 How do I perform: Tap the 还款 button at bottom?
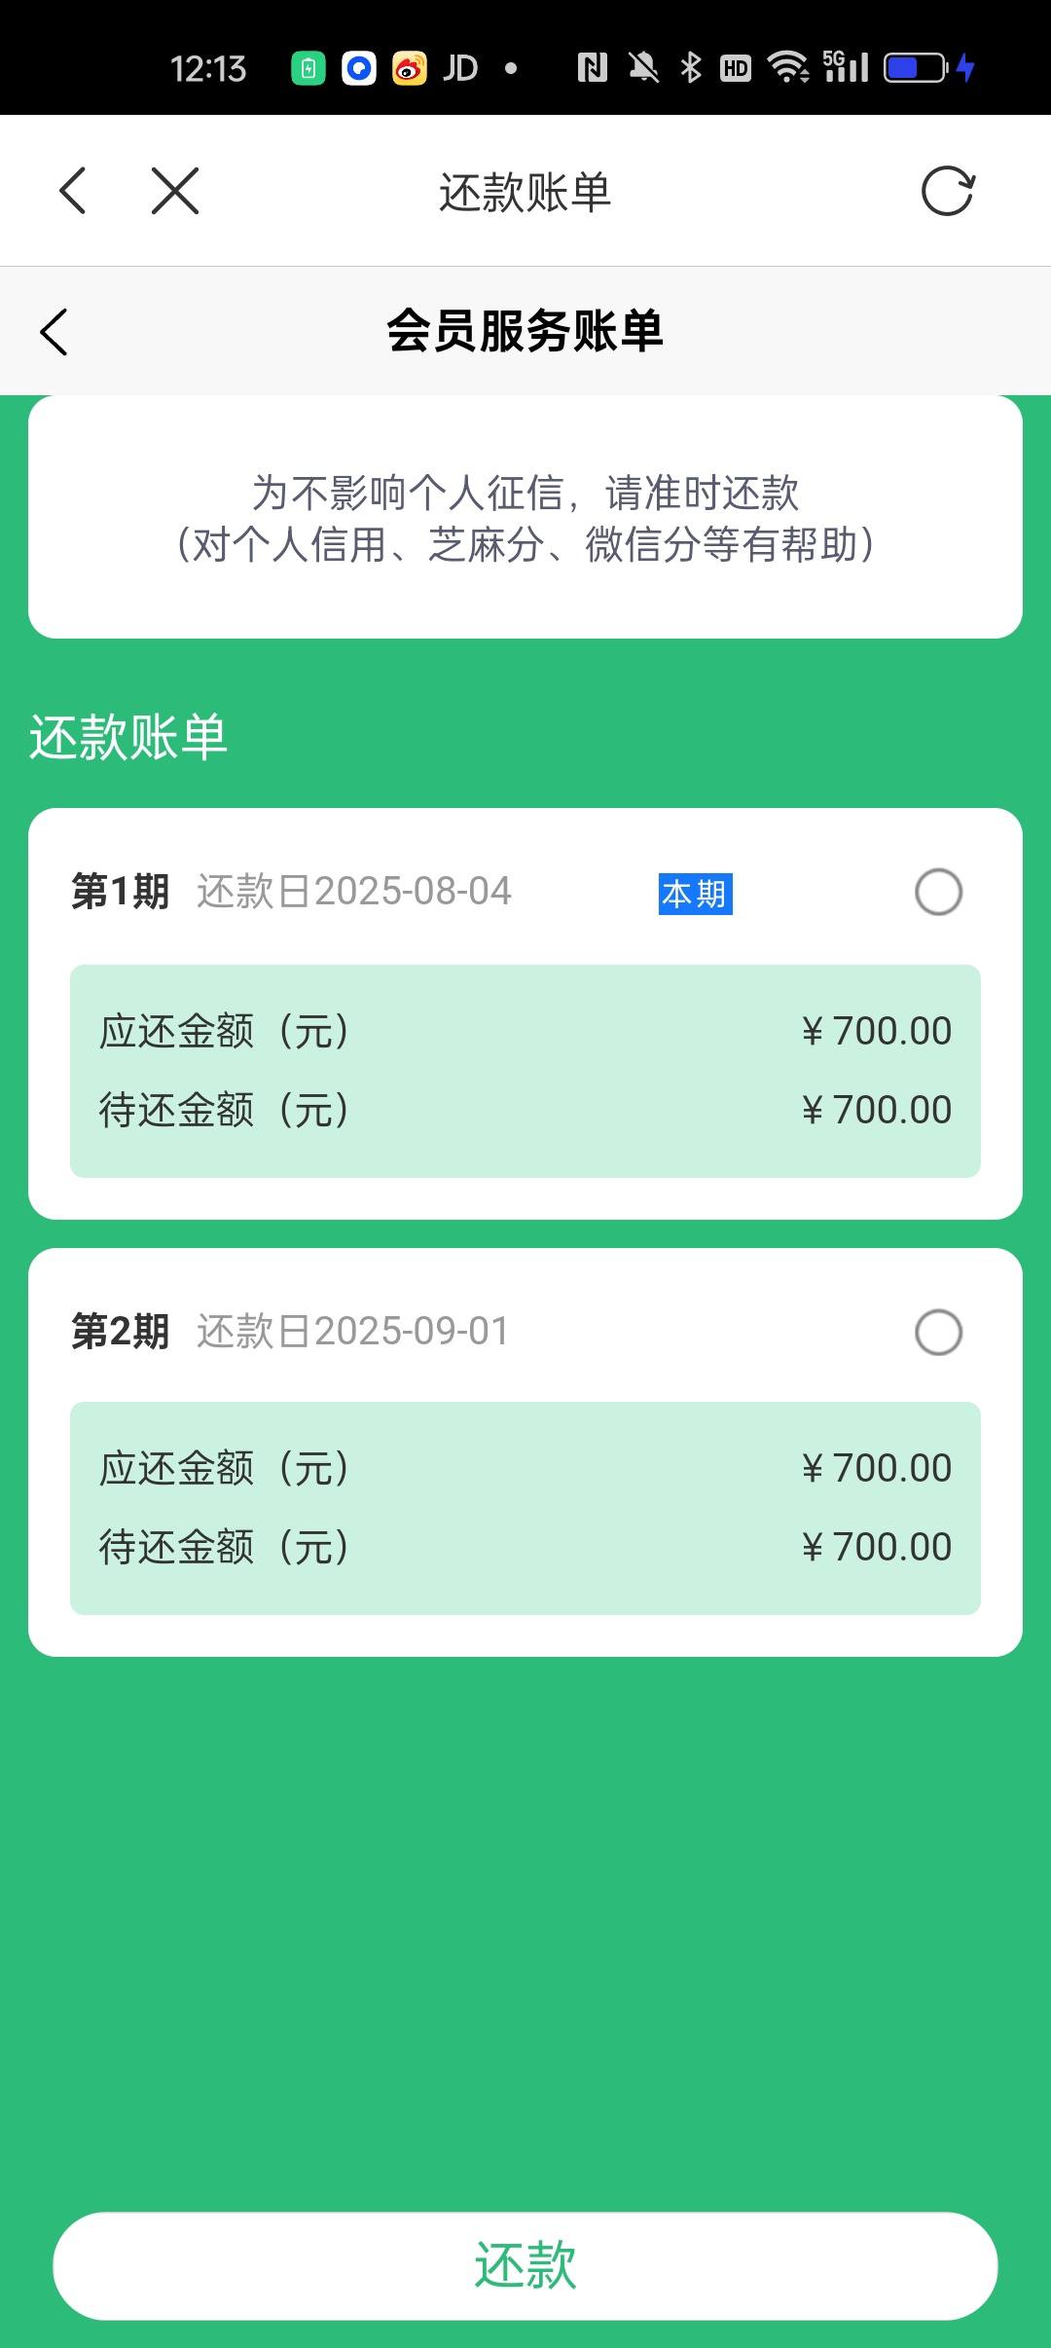pos(525,2265)
